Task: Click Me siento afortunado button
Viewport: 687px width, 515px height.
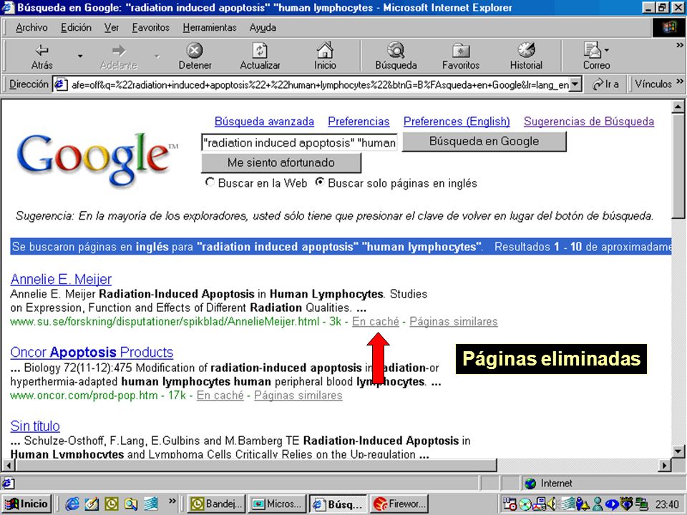Action: click(x=281, y=163)
